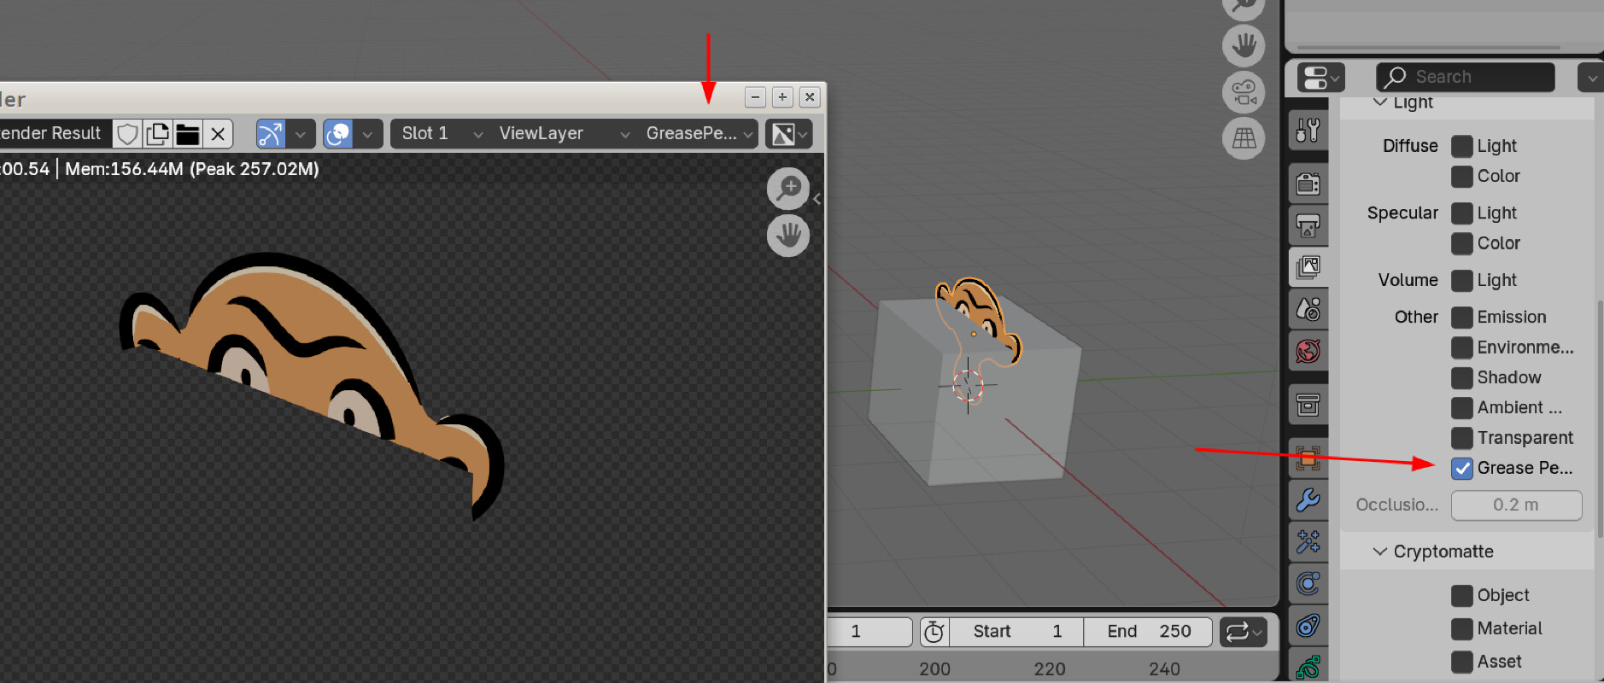Enable Emission pass checkbox
This screenshot has width=1604, height=683.
1462,317
